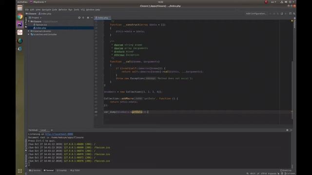Launch Chrome from the dock
The height and width of the screenshot is (175, 312).
[19, 16]
